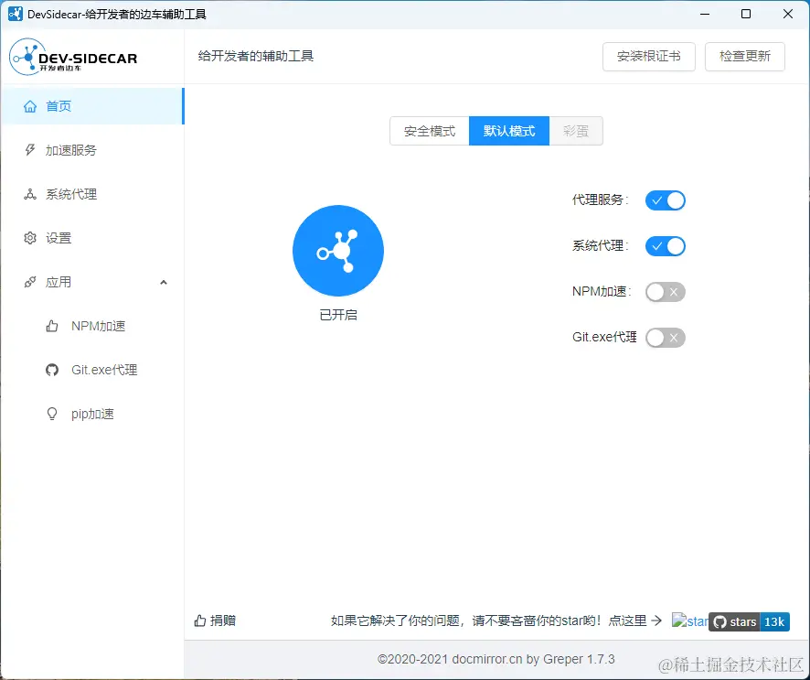
Task: Select the 默认模式 mode
Action: [x=509, y=131]
